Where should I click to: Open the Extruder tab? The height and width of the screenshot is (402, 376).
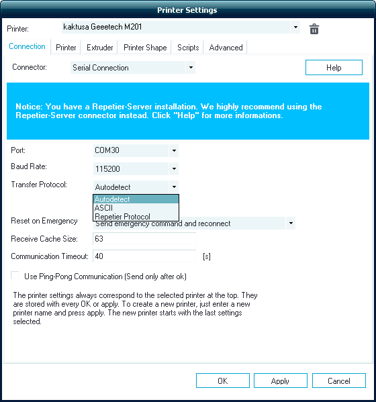pyautogui.click(x=100, y=48)
